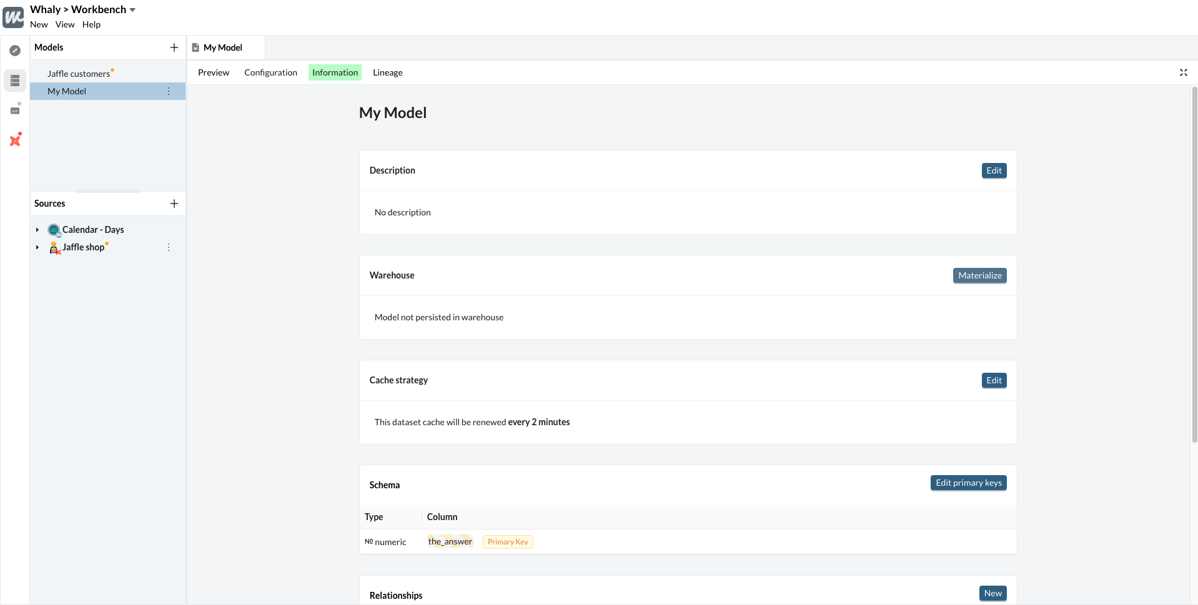Expand the Calendar - Days source tree

pyautogui.click(x=37, y=230)
